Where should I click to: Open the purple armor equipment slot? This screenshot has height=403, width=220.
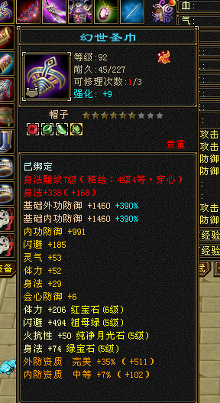point(80,11)
